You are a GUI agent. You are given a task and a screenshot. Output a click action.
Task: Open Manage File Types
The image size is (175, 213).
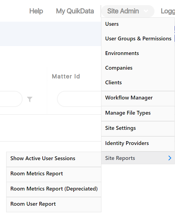pos(138,113)
